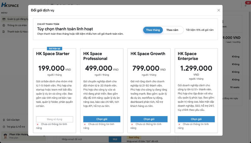Click the help question-mark icon
Image resolution: width=251 pixels, height=143 pixels.
(4, 127)
